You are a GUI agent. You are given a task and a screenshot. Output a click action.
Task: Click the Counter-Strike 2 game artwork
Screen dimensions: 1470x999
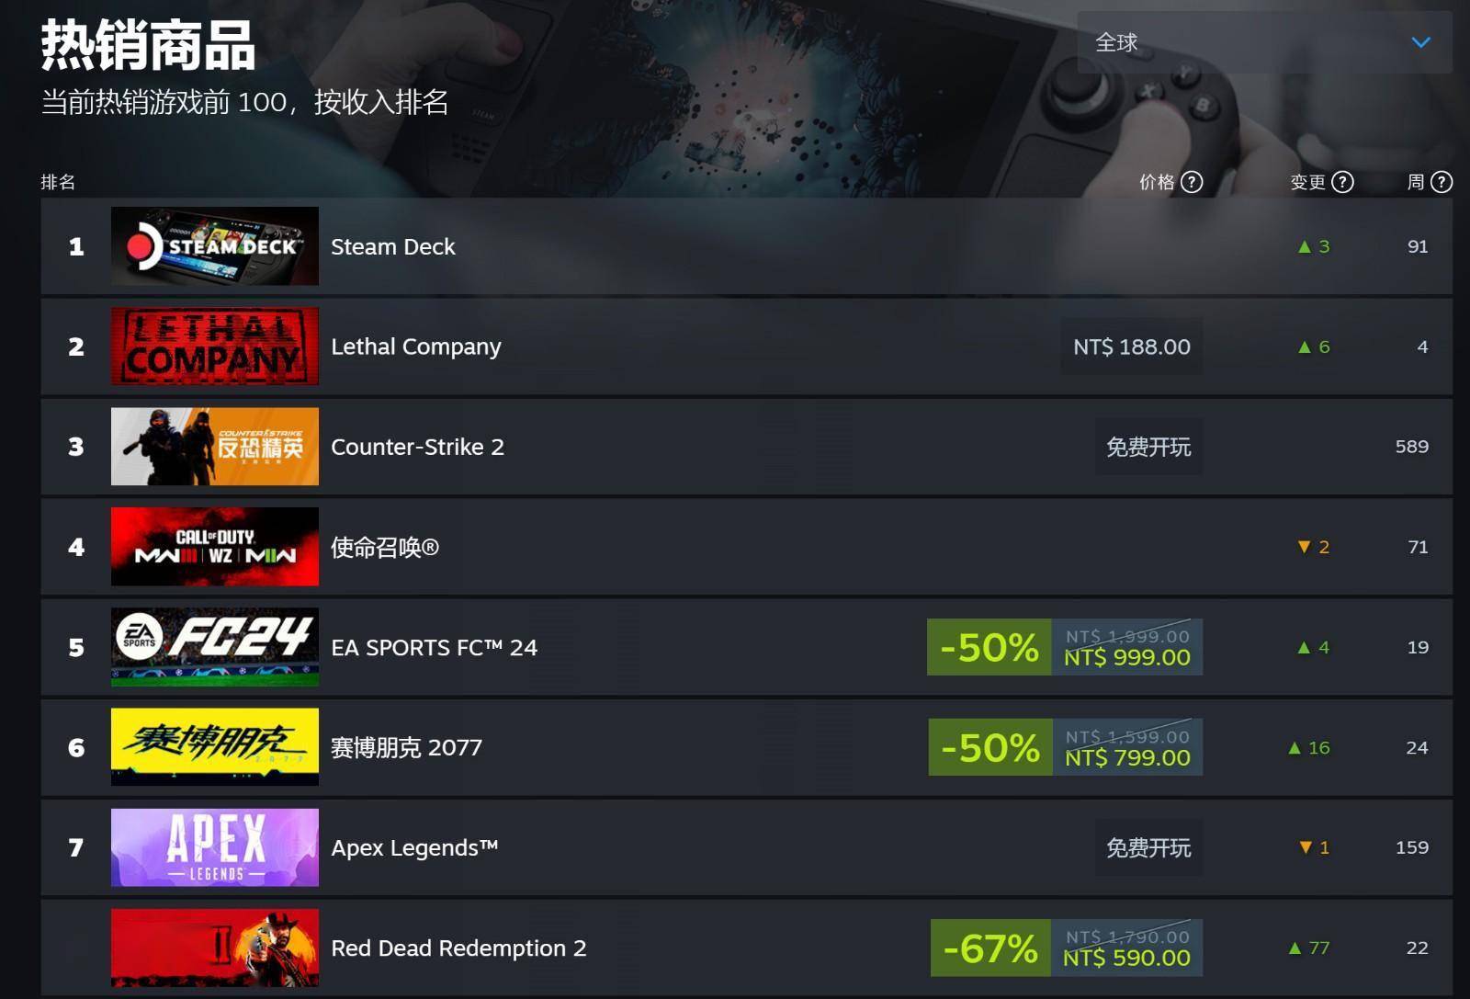(x=215, y=447)
